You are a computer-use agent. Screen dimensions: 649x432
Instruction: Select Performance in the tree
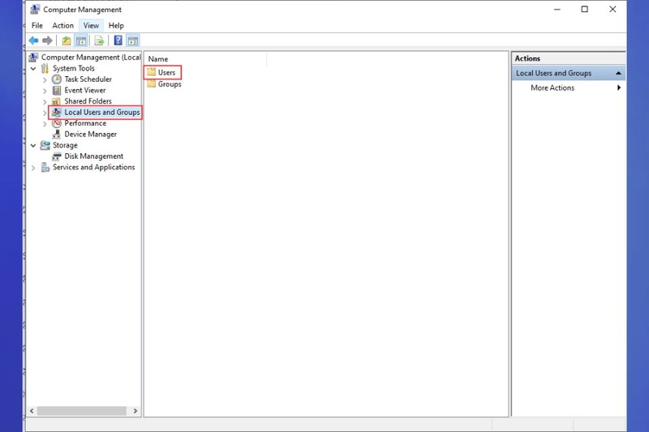pyautogui.click(x=85, y=123)
